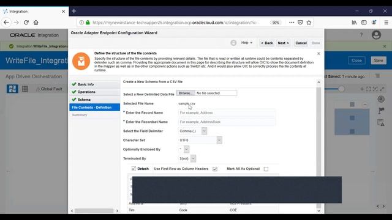Select the Integration browser tab

[x=34, y=12]
